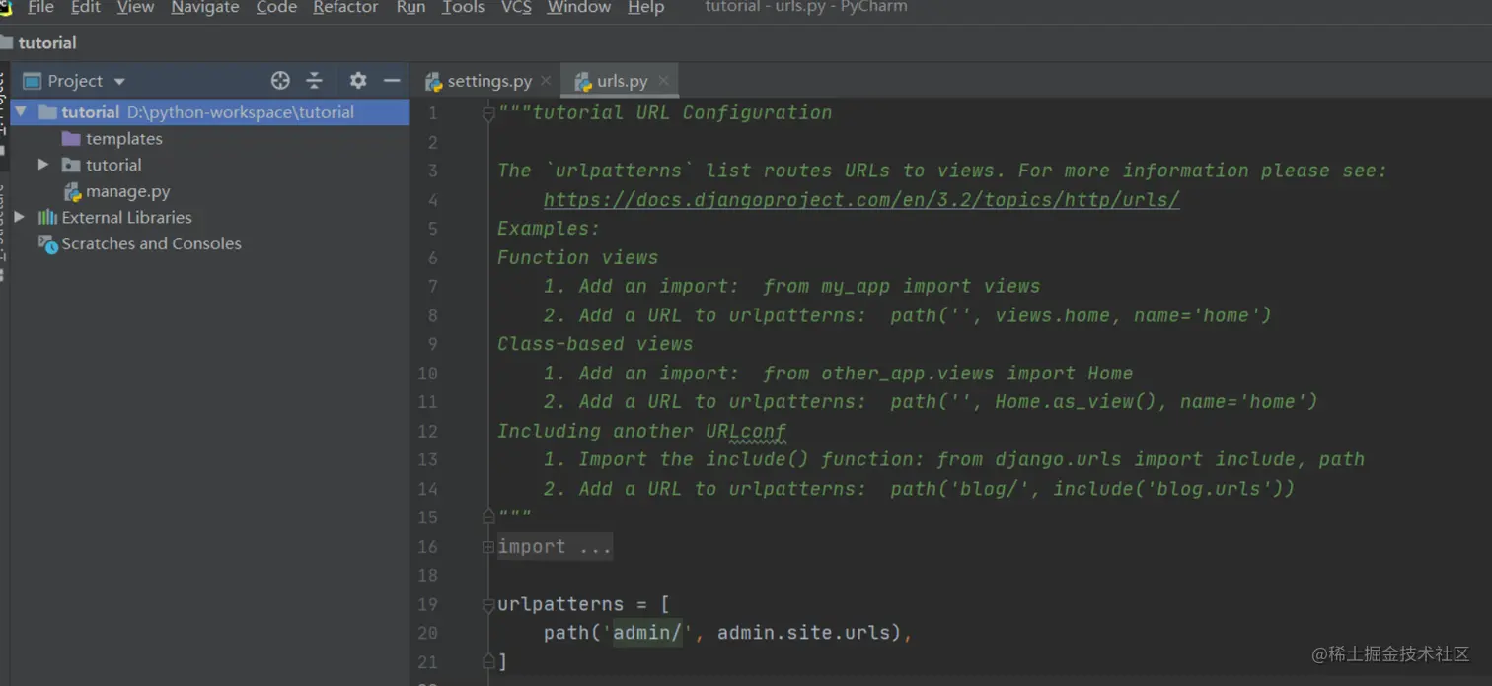1492x686 pixels.
Task: Click 'Class-based views' on line 9
Action: coord(595,344)
